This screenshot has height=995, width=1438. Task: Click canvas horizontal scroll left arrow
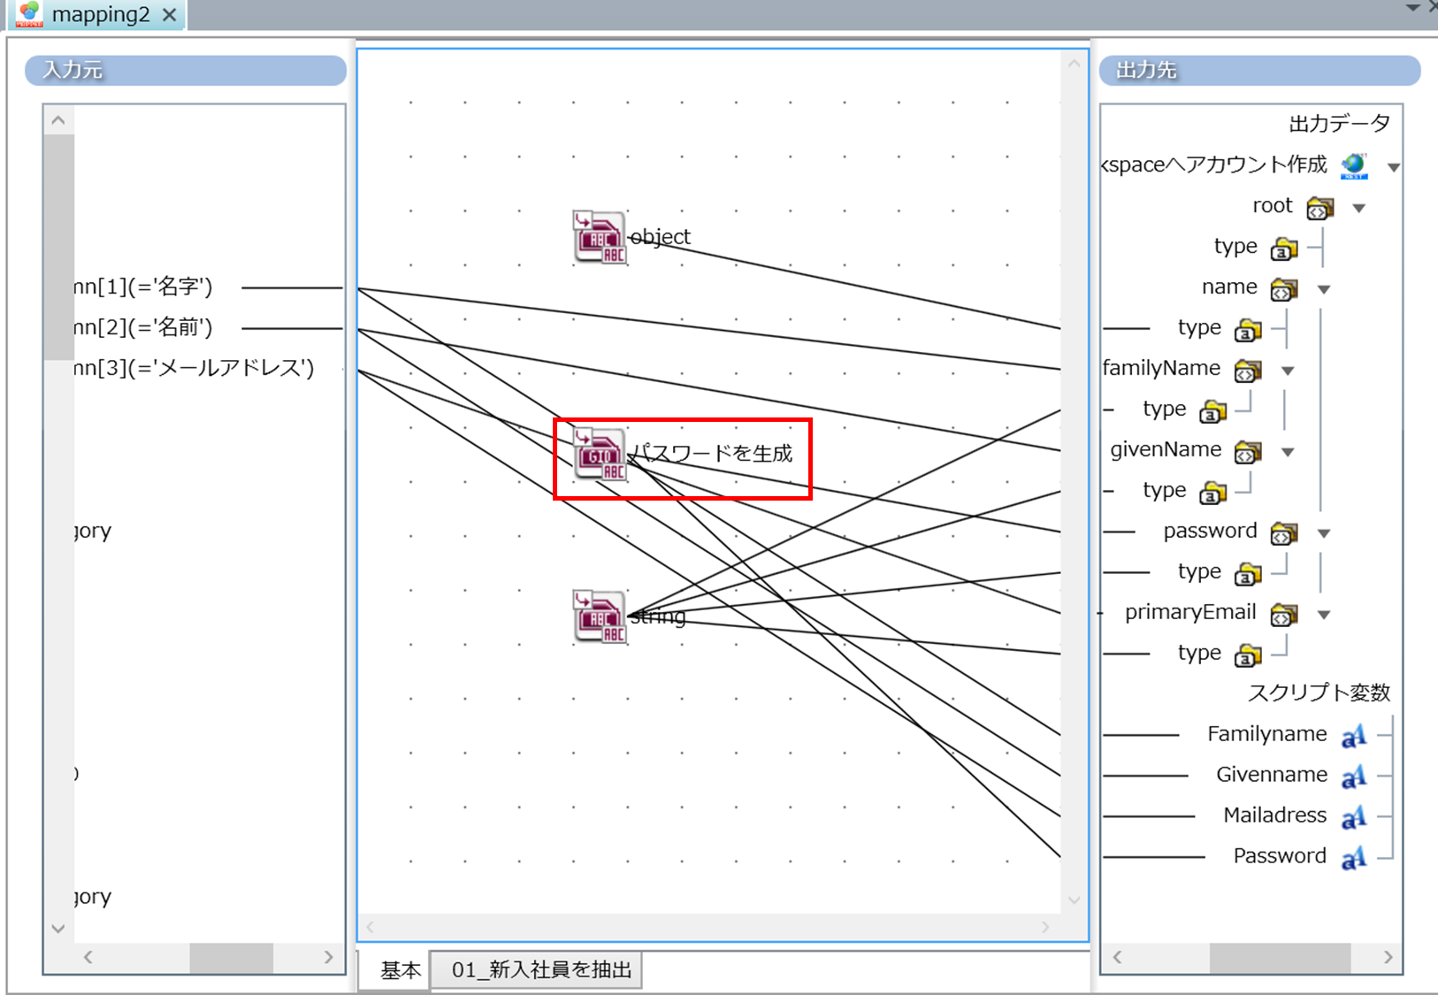(371, 927)
